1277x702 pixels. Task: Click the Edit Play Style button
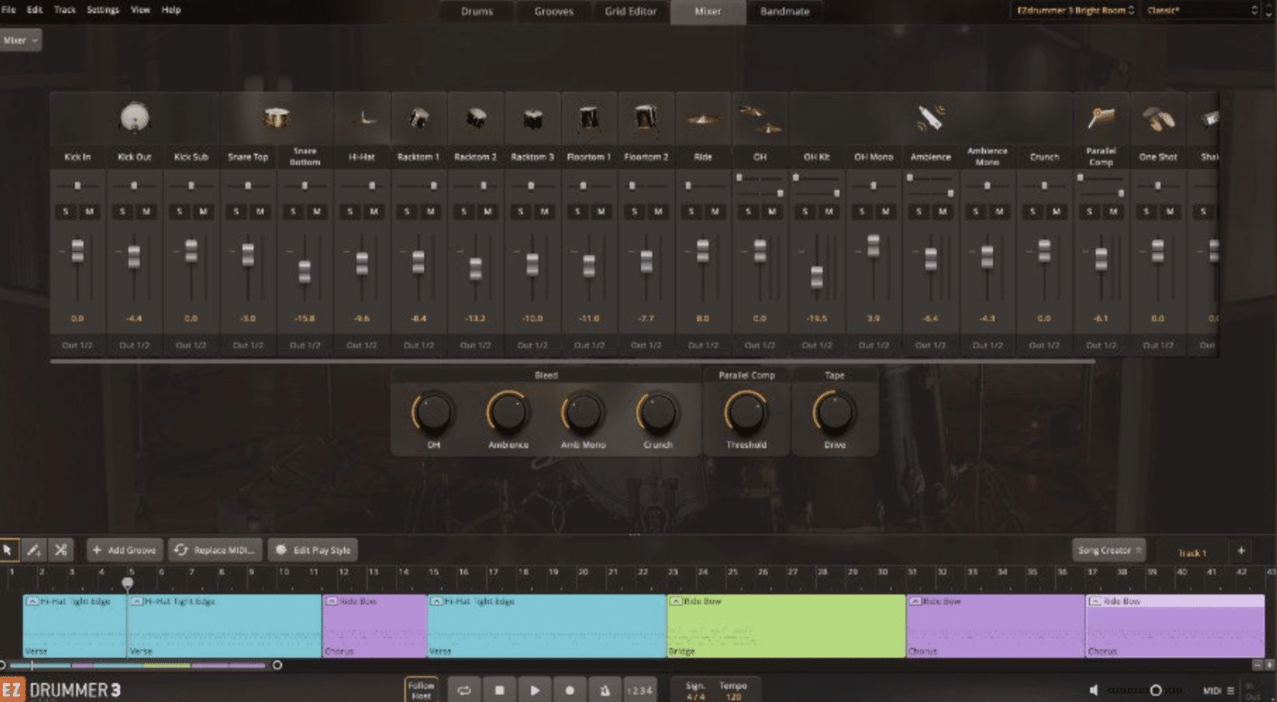point(313,550)
